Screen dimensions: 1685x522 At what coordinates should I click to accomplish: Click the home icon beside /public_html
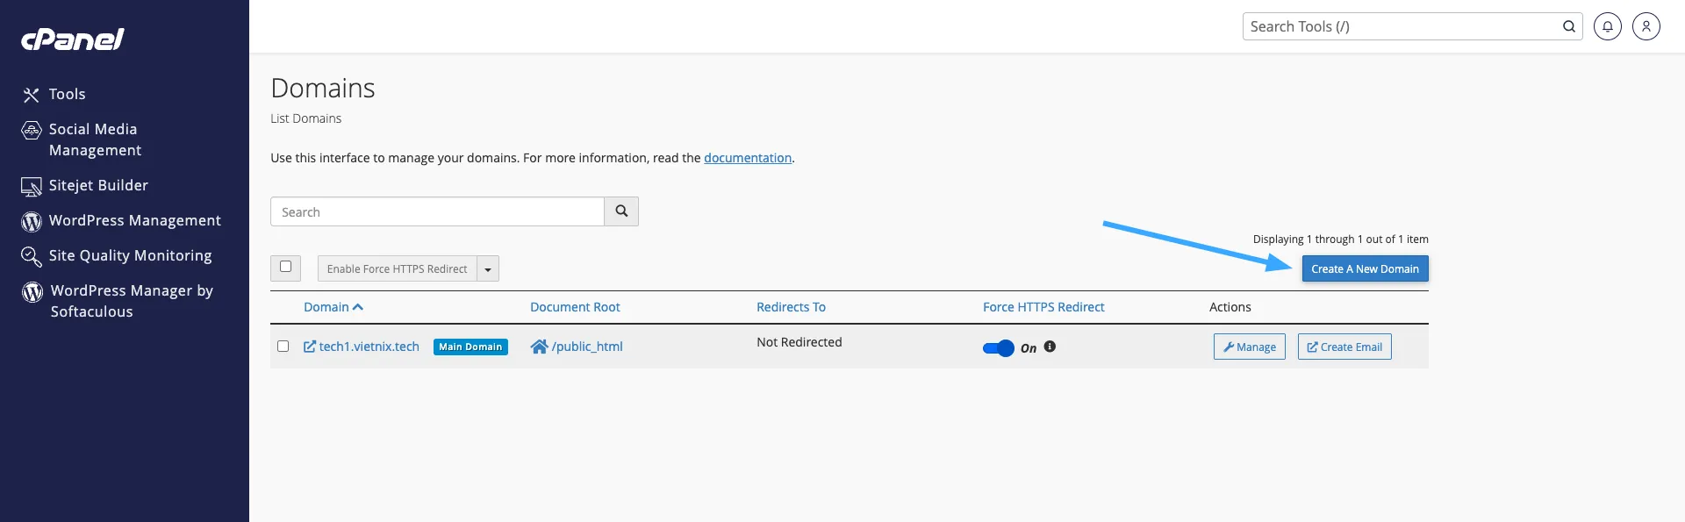[539, 347]
